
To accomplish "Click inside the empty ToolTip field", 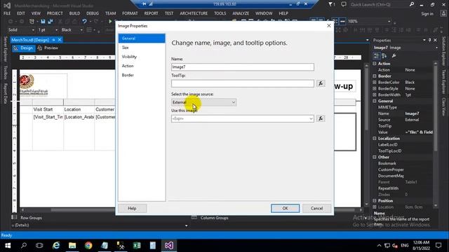I will (243, 83).
